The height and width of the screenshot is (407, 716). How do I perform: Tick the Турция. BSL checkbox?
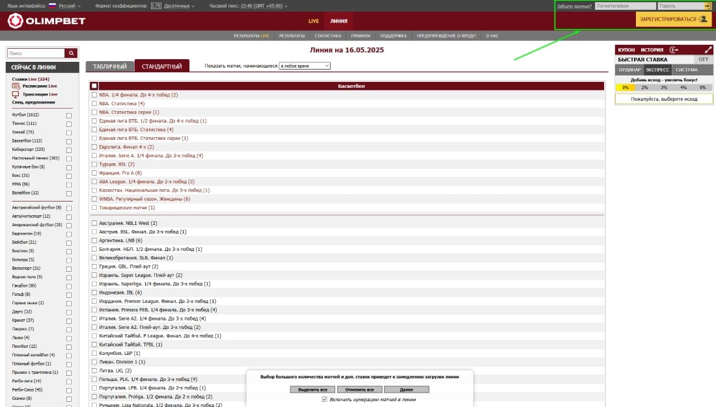94,164
